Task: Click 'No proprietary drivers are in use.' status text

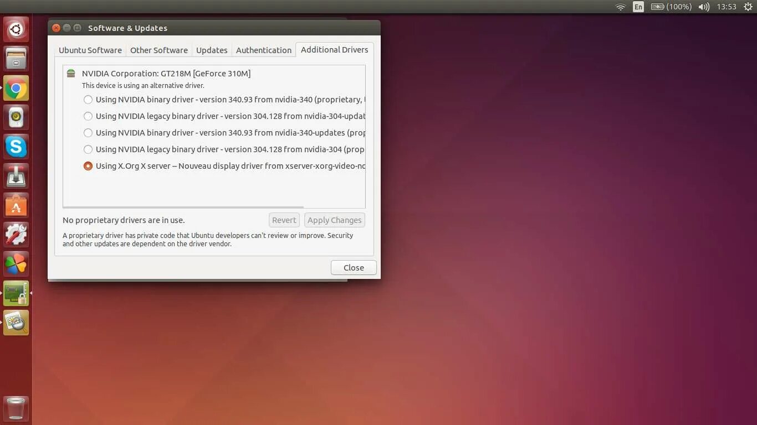Action: pos(124,220)
